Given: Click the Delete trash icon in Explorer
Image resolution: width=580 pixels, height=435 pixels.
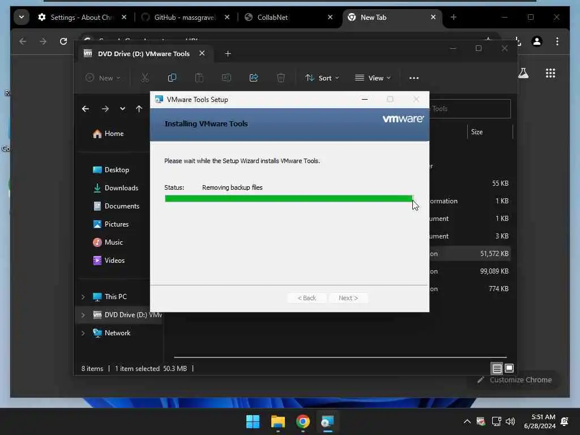Looking at the screenshot, I should pyautogui.click(x=281, y=78).
